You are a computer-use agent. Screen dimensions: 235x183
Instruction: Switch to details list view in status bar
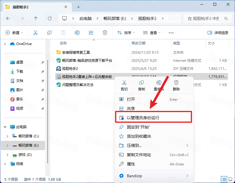[x=224, y=179]
